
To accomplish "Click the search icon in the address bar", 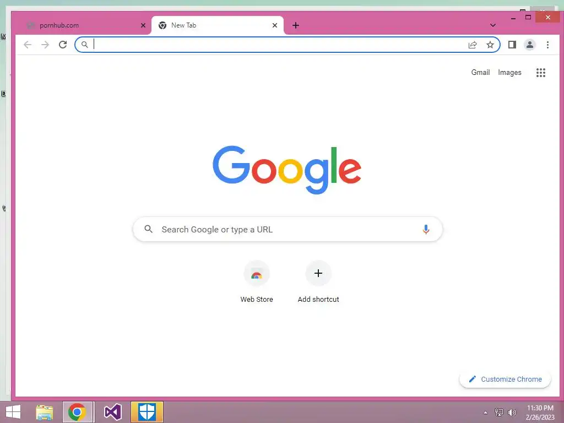I will click(84, 45).
